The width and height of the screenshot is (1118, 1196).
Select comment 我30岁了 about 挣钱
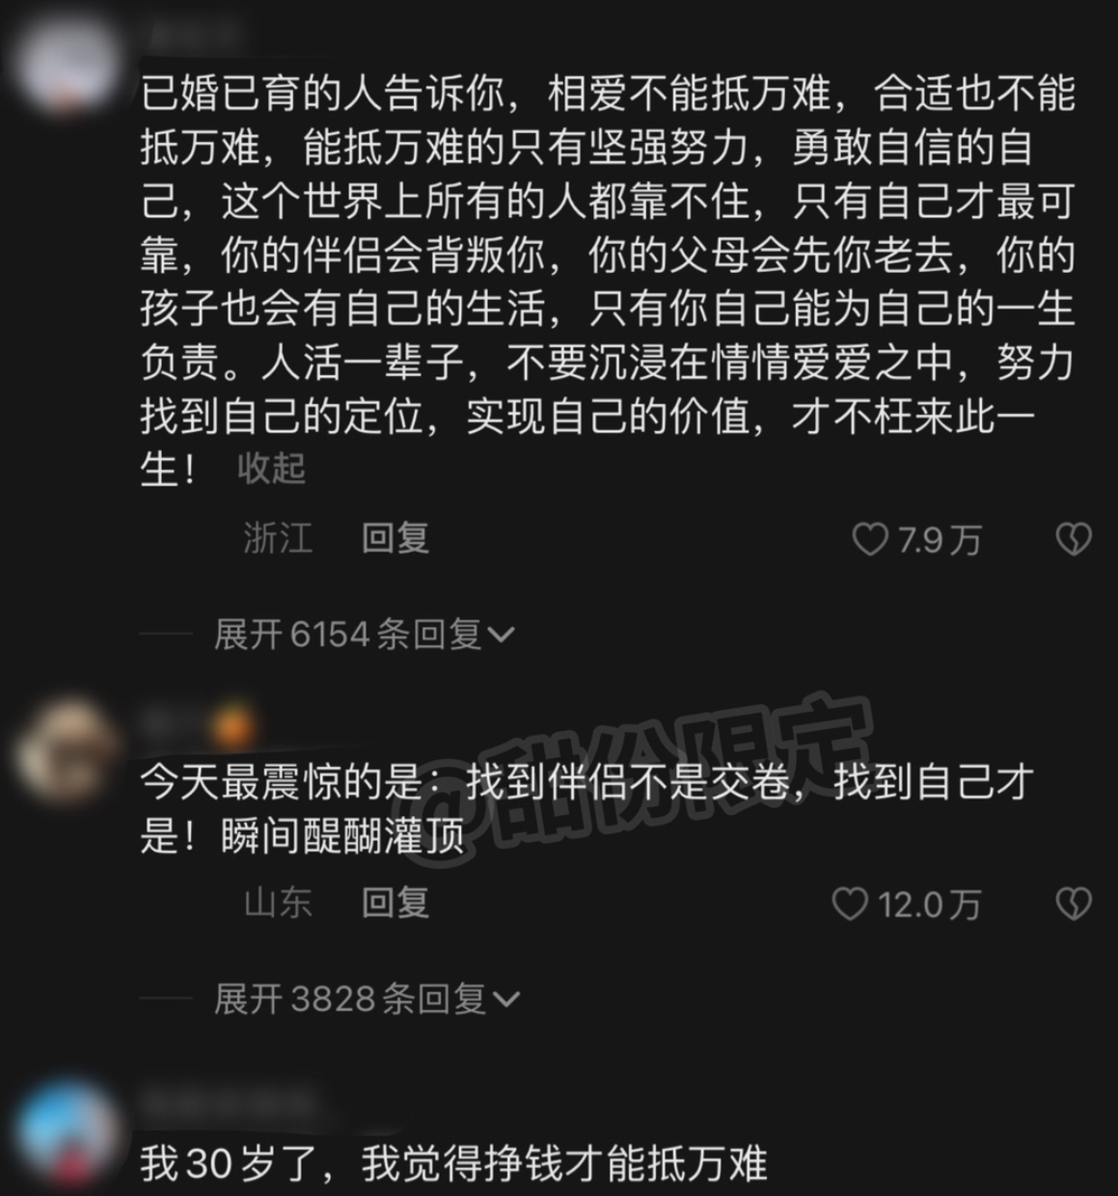tap(453, 1163)
